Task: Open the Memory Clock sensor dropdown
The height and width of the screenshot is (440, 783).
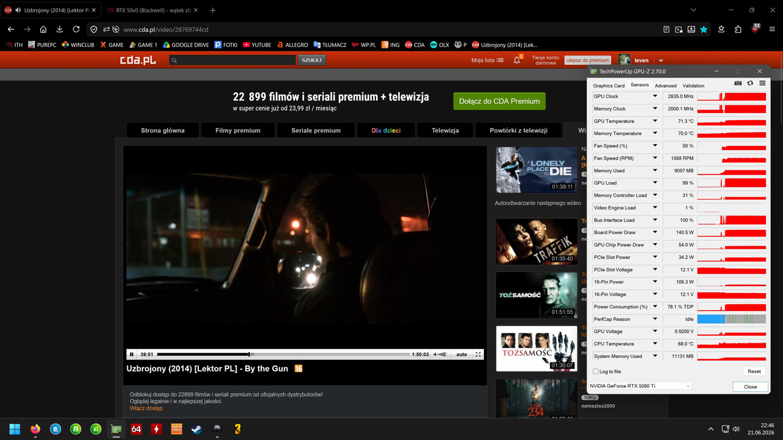Action: coord(655,109)
